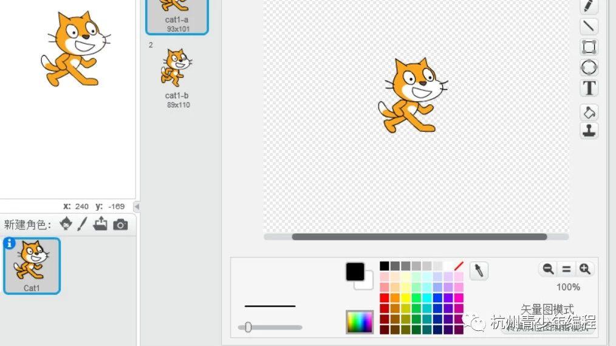Click the x: 240 coordinate readout
This screenshot has width=616, height=346.
[76, 206]
